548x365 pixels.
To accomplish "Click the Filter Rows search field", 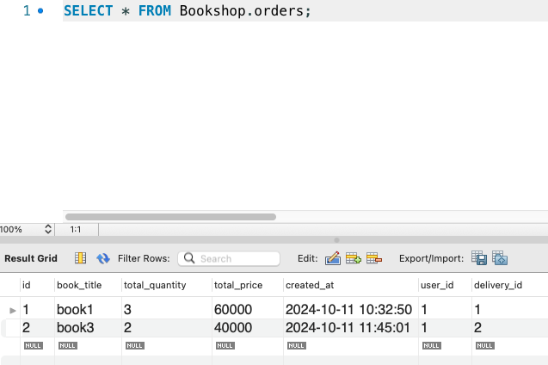I will coord(229,259).
